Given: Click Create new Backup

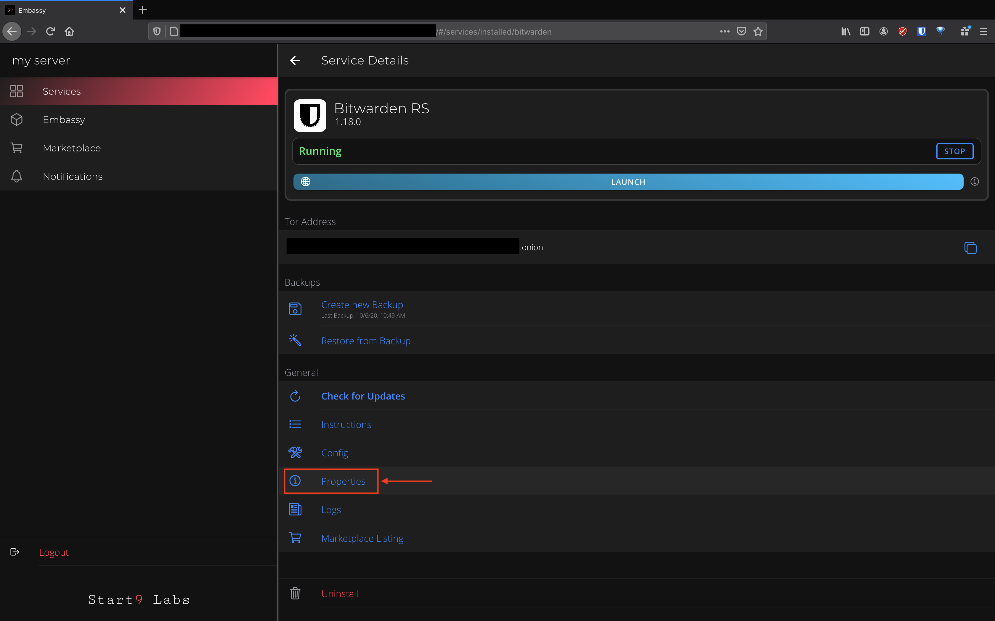Looking at the screenshot, I should coord(362,305).
